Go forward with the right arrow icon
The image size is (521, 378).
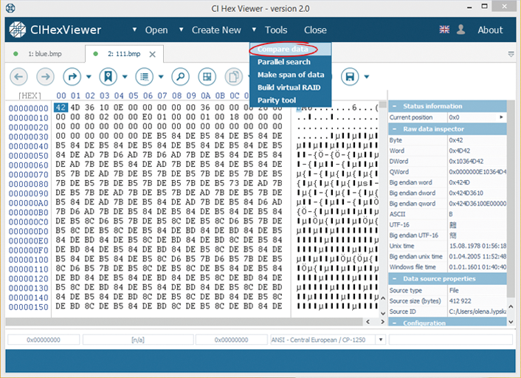coord(45,77)
